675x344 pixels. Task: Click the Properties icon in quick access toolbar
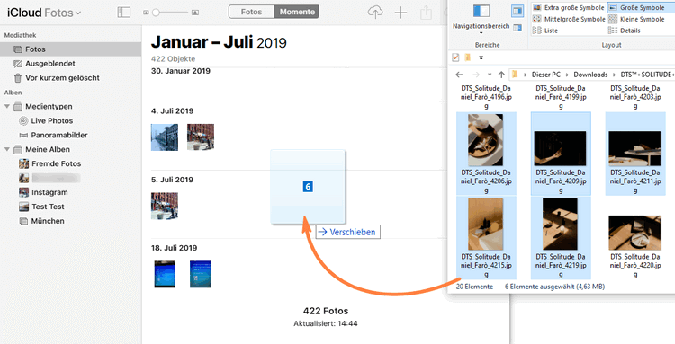456,57
